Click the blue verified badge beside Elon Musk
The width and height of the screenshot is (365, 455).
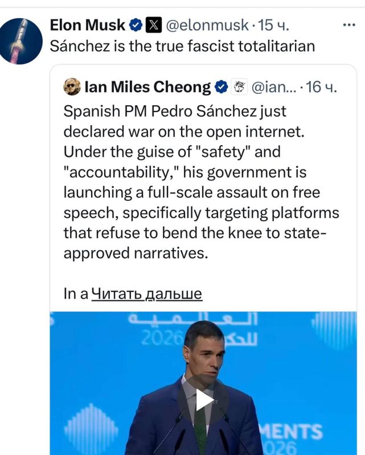136,25
